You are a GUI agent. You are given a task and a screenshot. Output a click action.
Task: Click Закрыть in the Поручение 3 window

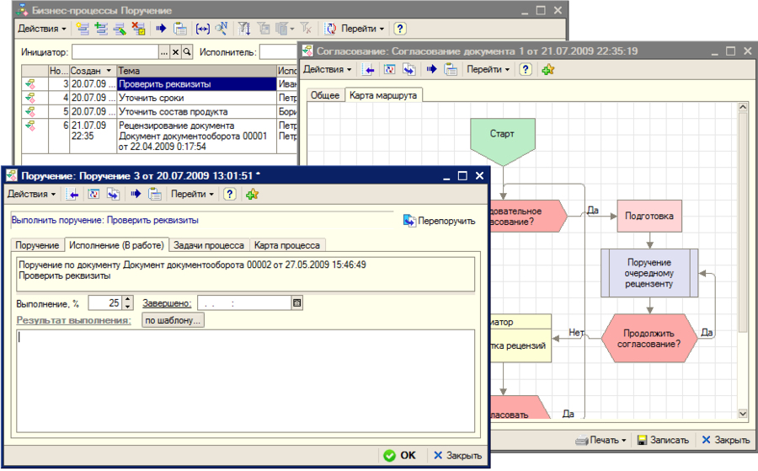tap(457, 456)
